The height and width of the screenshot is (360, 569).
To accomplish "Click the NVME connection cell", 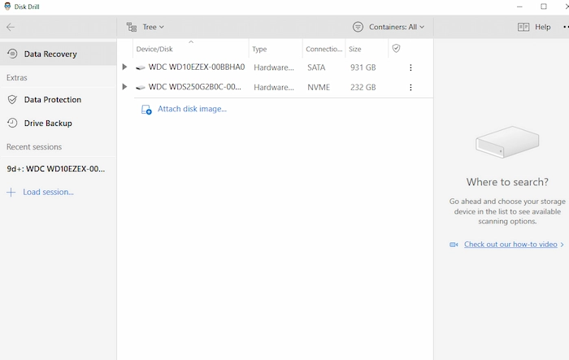I will tap(319, 88).
